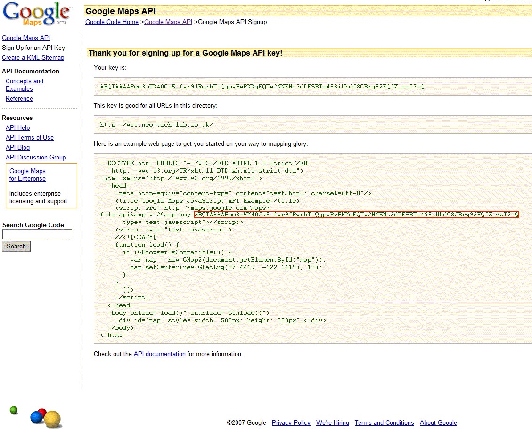Visit the API Blog link
This screenshot has width=532, height=430.
17,147
